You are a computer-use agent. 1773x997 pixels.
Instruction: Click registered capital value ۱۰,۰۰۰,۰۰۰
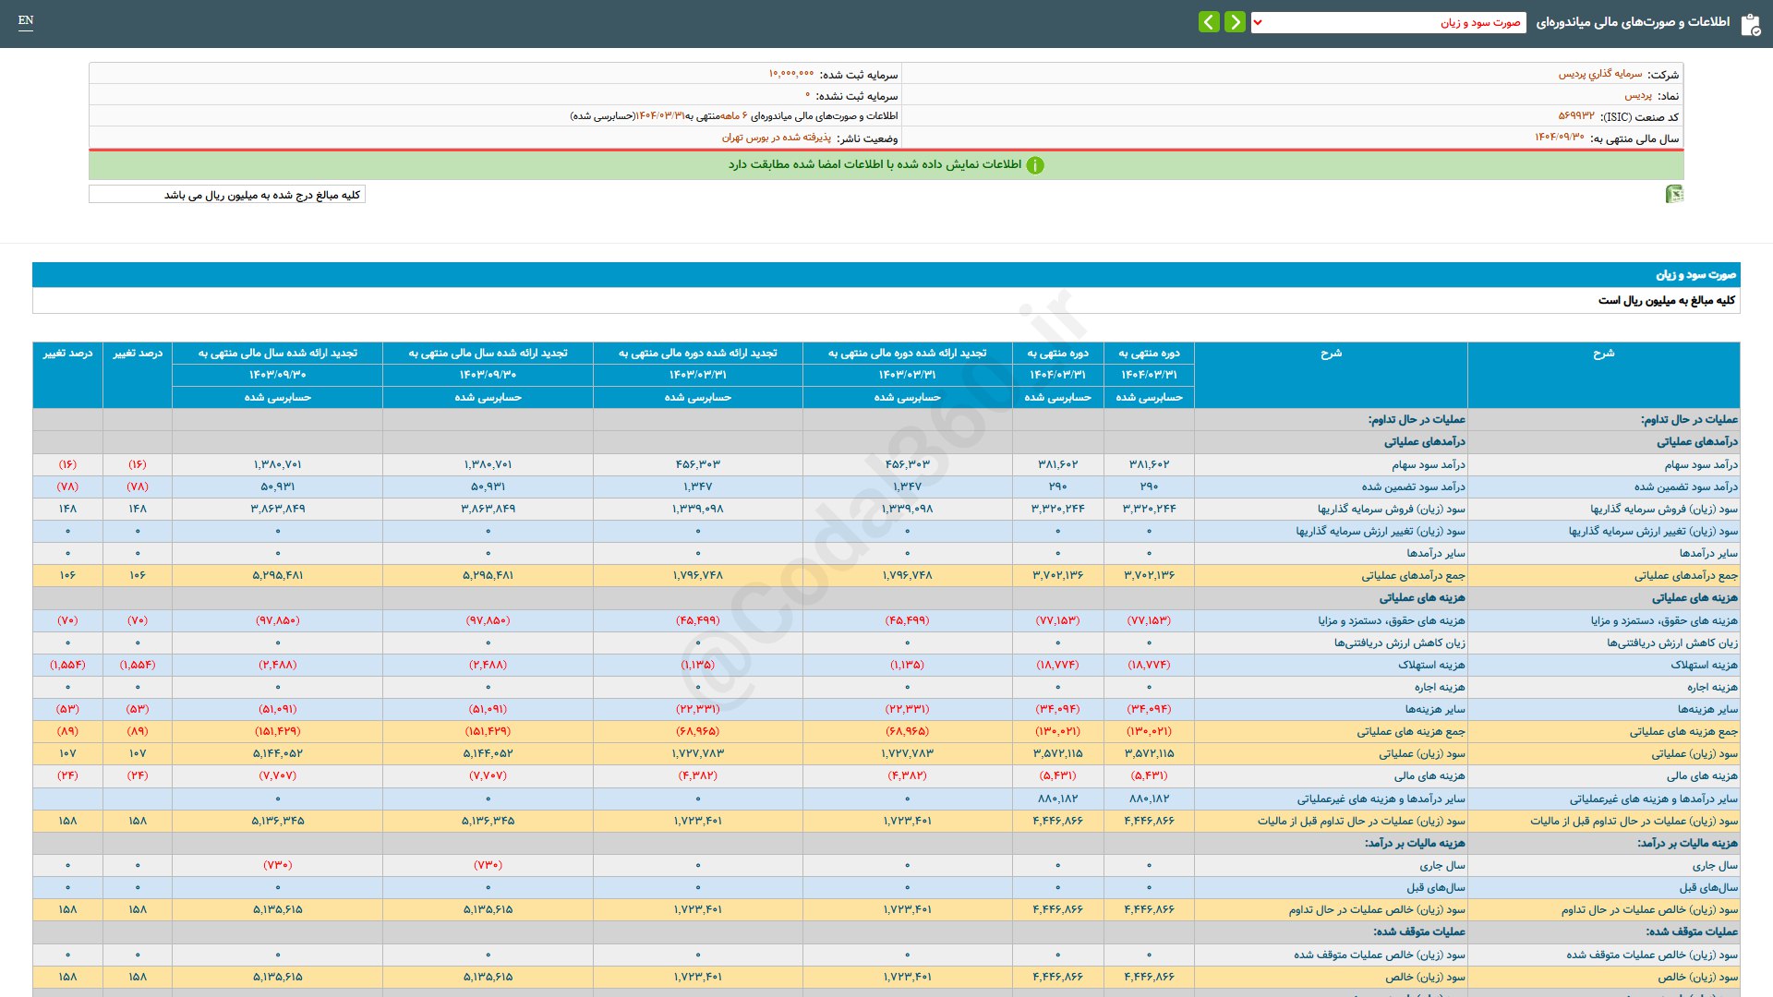(x=791, y=74)
